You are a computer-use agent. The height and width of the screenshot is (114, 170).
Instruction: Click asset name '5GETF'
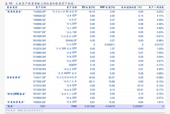(73, 65)
